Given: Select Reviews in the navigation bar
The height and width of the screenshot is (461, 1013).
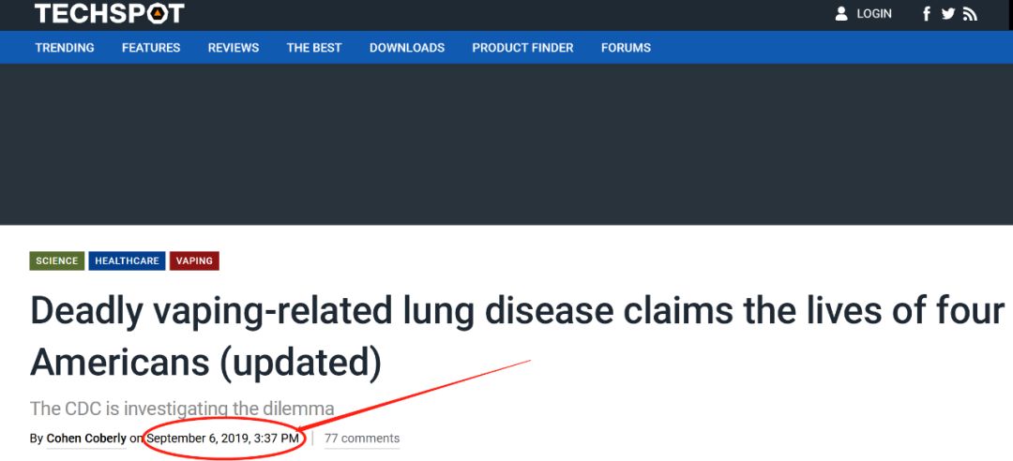Looking at the screenshot, I should click(x=234, y=48).
